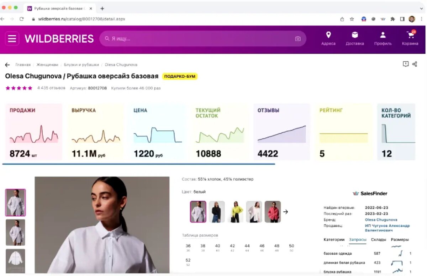The image size is (427, 276).
Task: Select size 40
Action: coord(218,247)
